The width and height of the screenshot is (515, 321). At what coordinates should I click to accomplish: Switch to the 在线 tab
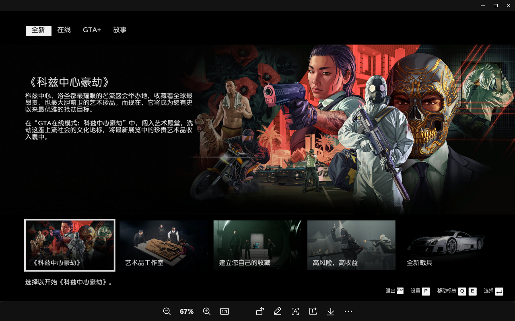pos(64,30)
